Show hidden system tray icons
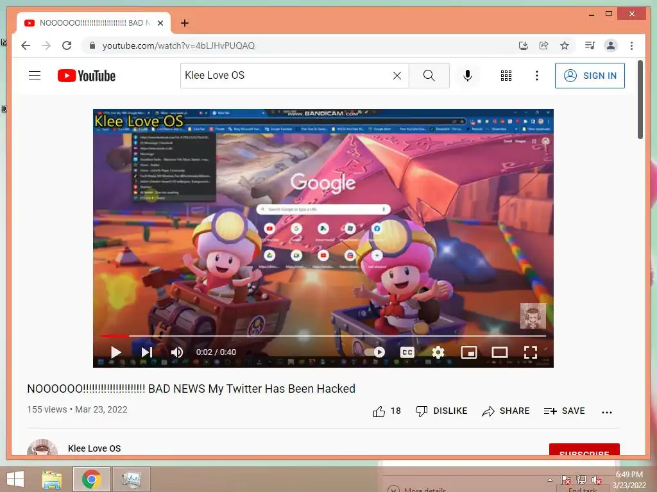This screenshot has width=657, height=492. 550,480
